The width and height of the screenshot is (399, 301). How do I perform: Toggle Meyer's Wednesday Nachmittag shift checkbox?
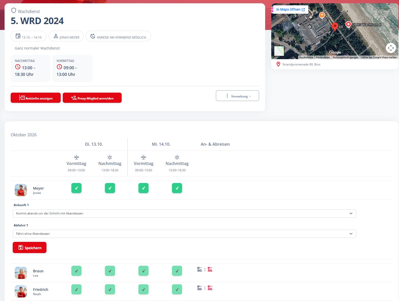pyautogui.click(x=177, y=188)
